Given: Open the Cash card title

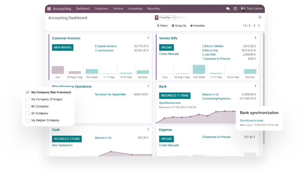Looking at the screenshot, I should (56, 130).
